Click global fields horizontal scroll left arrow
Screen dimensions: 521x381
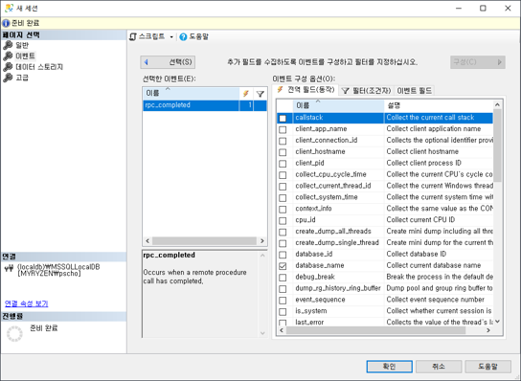282,330
